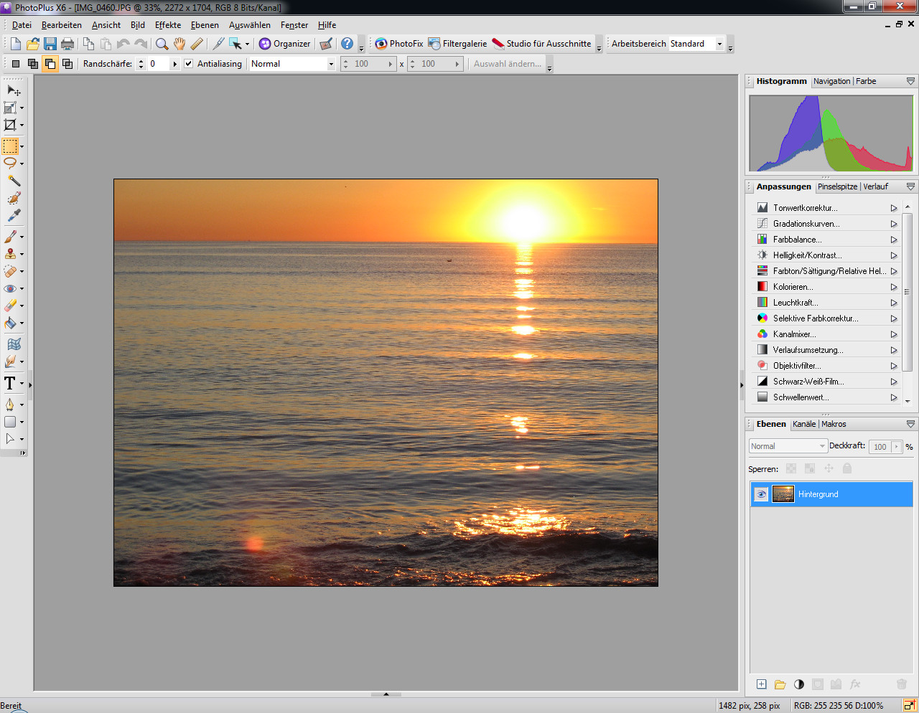Pick the Text tool
Screen dimensions: 919x713
(x=10, y=384)
